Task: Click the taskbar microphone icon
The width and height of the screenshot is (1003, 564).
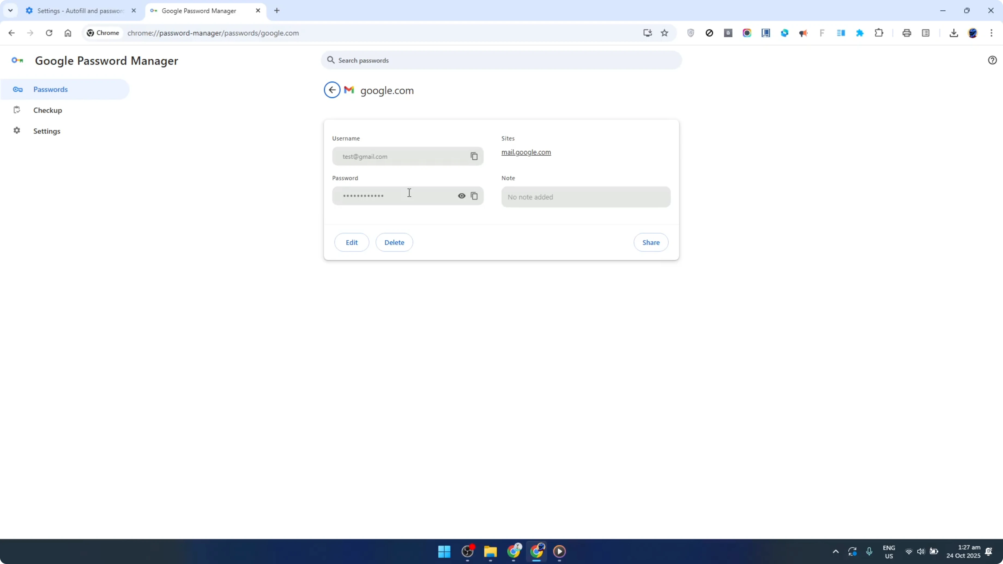Action: point(869,551)
